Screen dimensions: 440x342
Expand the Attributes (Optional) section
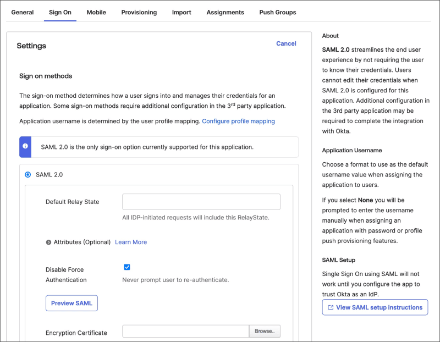[49, 242]
